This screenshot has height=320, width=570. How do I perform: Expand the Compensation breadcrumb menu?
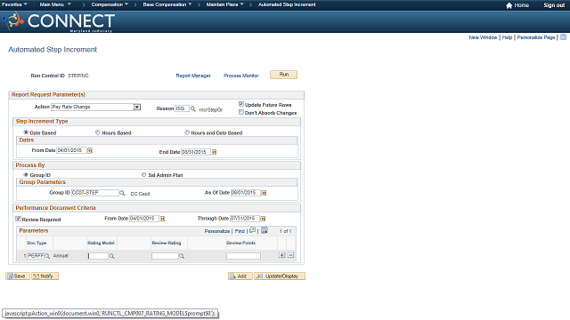click(x=110, y=4)
